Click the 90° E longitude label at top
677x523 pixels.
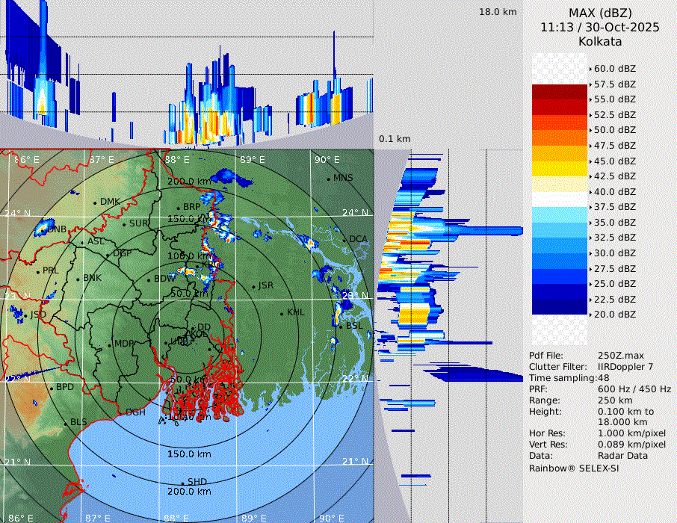pyautogui.click(x=327, y=159)
